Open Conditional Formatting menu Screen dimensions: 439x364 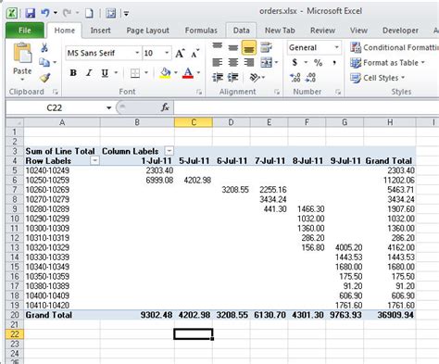[395, 47]
